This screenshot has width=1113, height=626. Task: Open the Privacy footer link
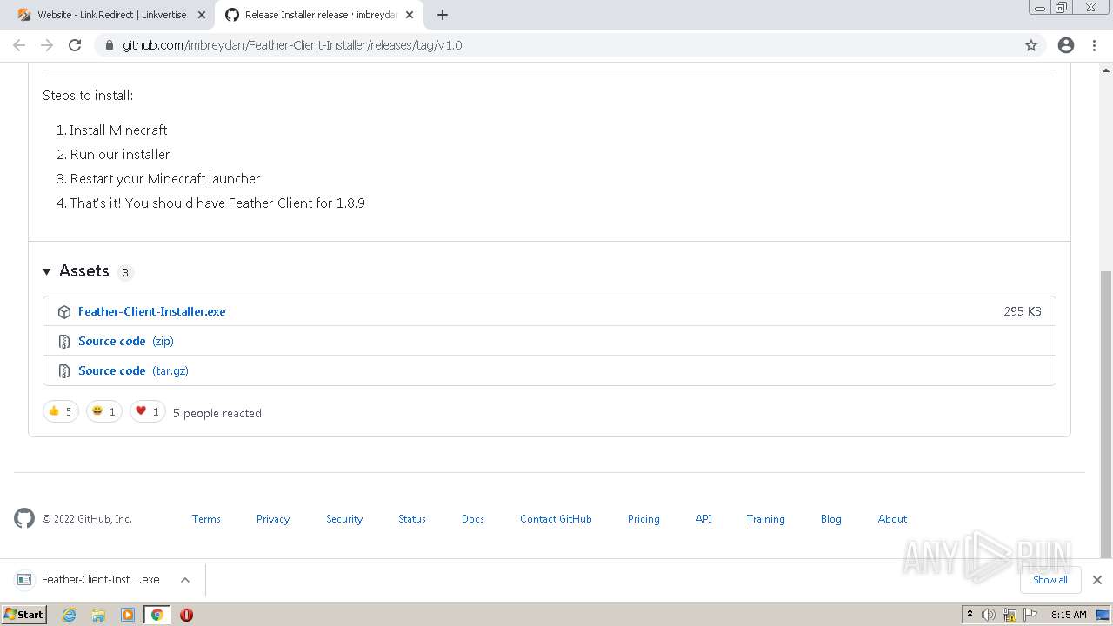(x=273, y=518)
